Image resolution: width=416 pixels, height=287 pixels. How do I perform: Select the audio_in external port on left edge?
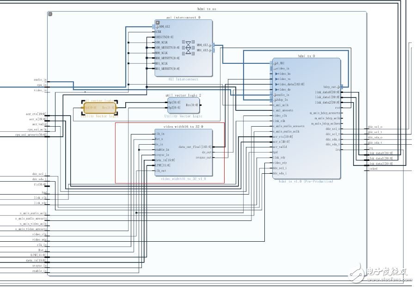pos(40,79)
